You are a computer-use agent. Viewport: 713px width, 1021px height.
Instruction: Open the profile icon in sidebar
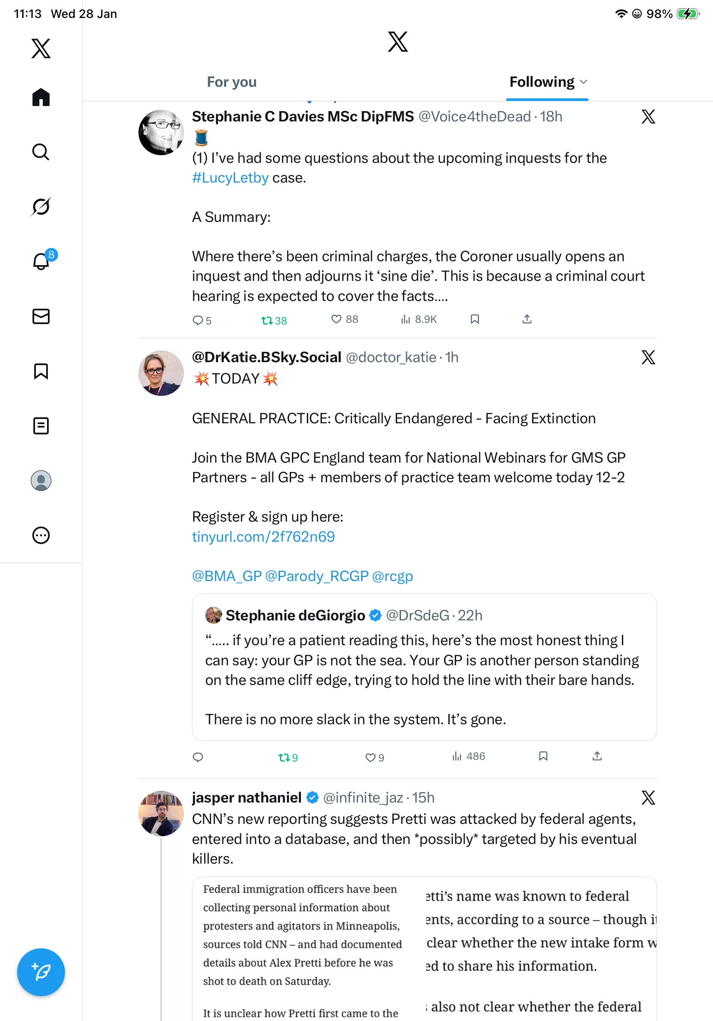click(x=41, y=480)
